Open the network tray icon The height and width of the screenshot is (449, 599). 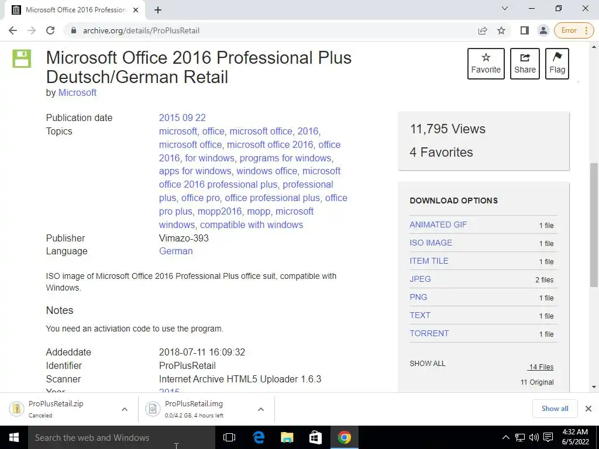pyautogui.click(x=520, y=437)
